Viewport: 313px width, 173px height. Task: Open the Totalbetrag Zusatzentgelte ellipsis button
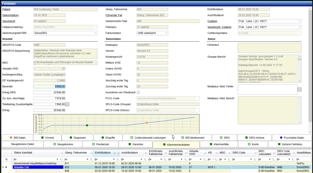67,104
